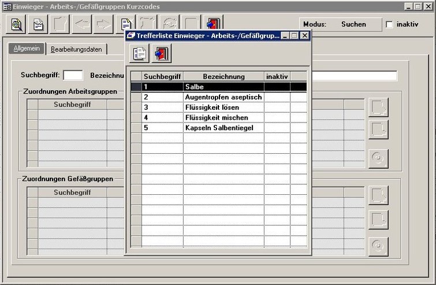The width and height of the screenshot is (436, 285).
Task: Close the Trefferliste dialog with X
Action: point(305,36)
